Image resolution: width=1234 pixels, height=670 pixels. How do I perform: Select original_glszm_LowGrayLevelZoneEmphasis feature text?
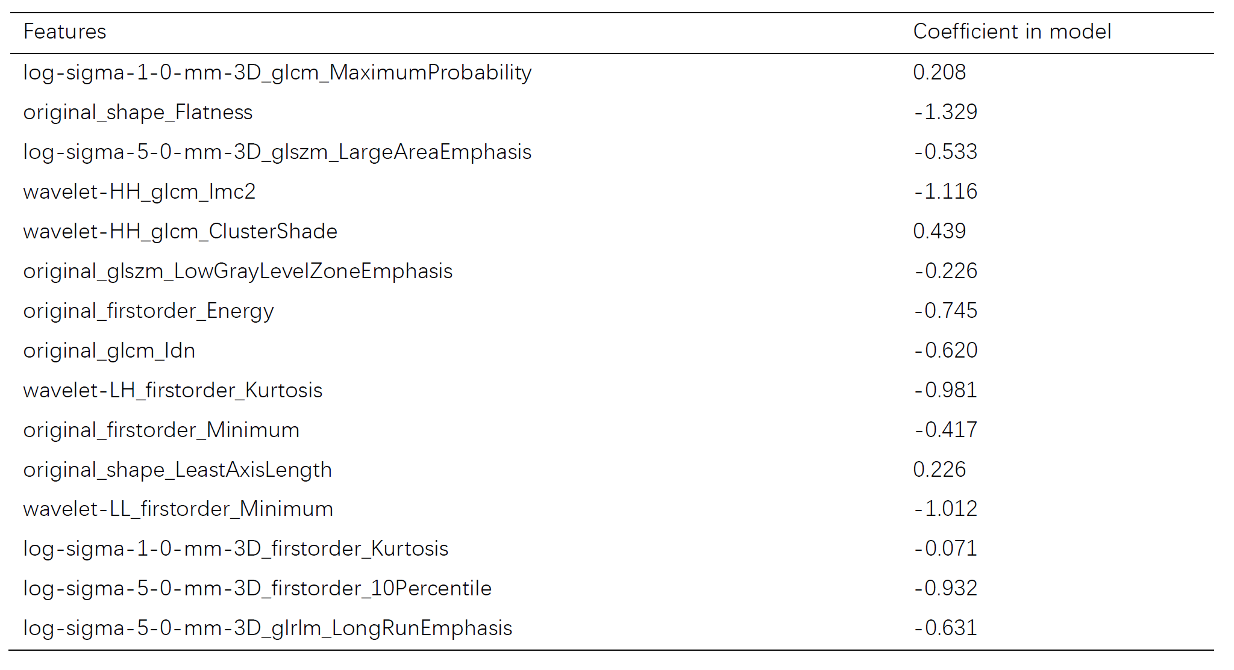(237, 271)
